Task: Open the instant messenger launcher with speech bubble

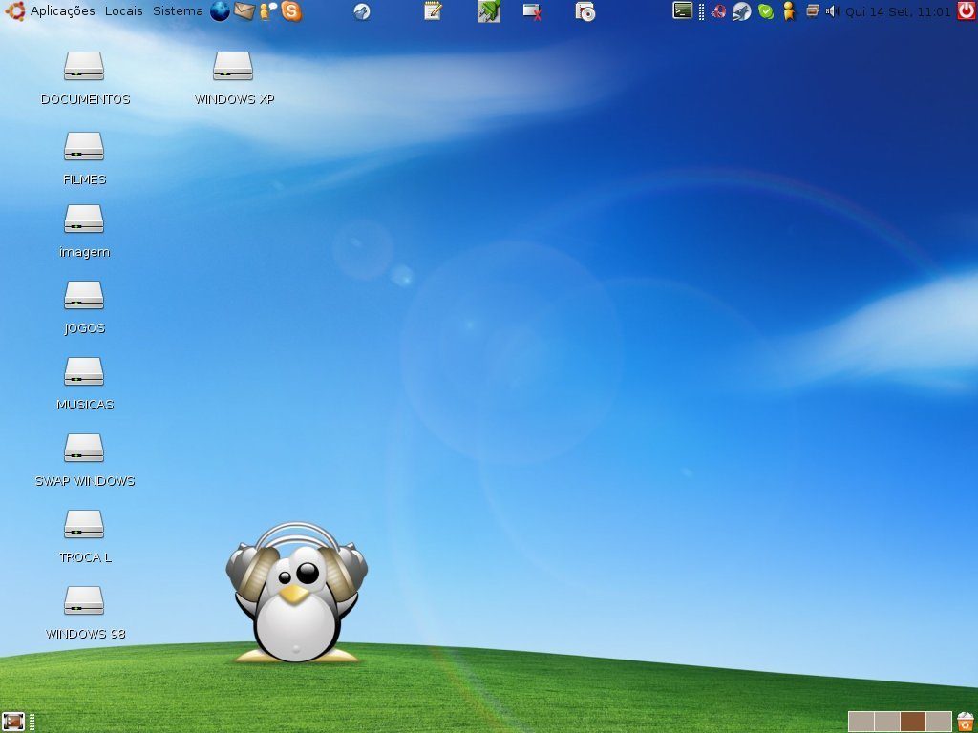Action: coord(267,11)
